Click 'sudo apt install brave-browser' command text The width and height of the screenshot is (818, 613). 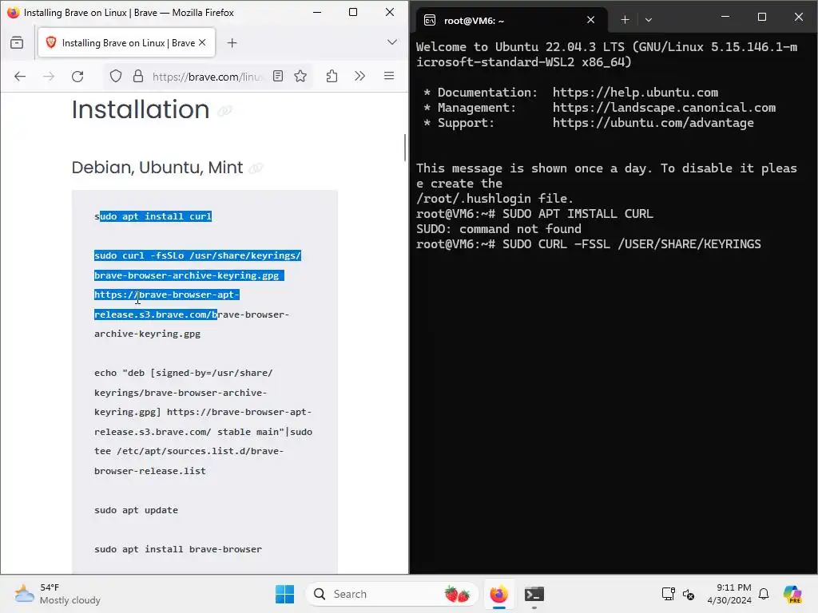178,549
